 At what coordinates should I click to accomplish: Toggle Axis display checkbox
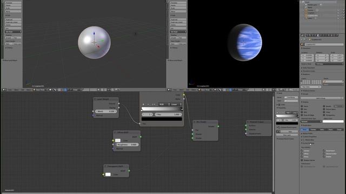coord(302,109)
